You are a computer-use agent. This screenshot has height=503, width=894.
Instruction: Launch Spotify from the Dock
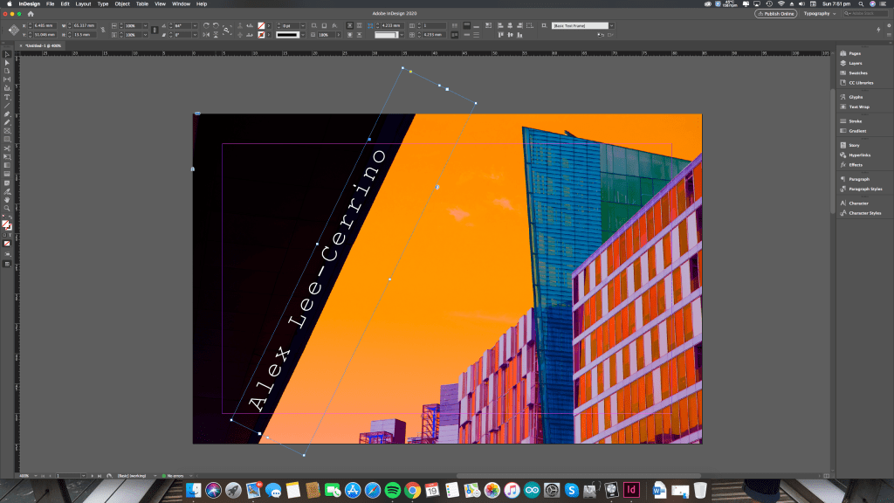[392, 490]
